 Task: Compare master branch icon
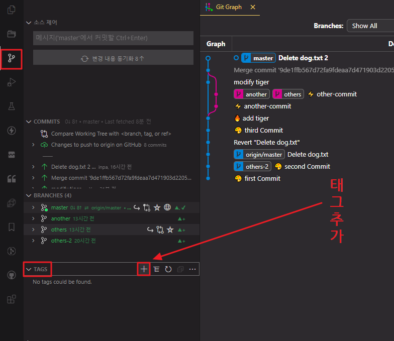click(x=147, y=207)
